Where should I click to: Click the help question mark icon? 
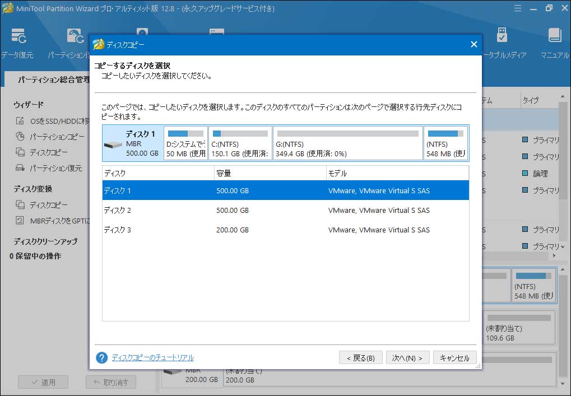click(x=101, y=358)
